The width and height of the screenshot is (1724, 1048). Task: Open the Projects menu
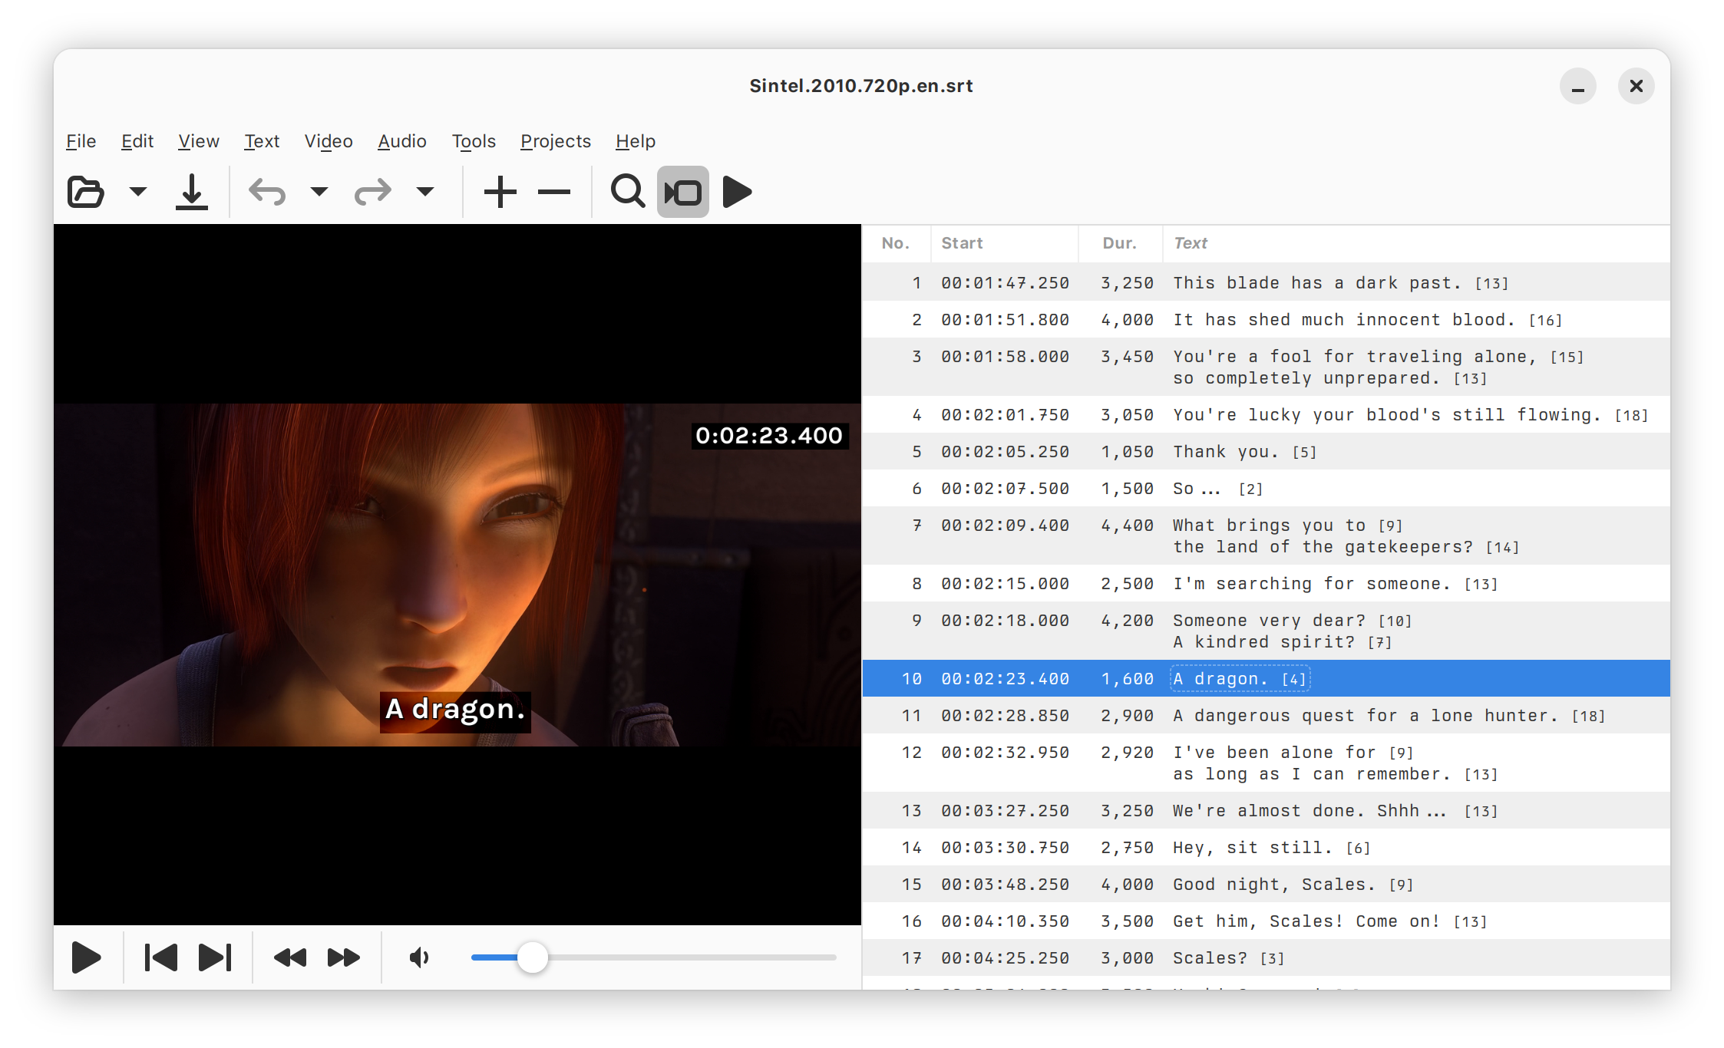click(555, 141)
